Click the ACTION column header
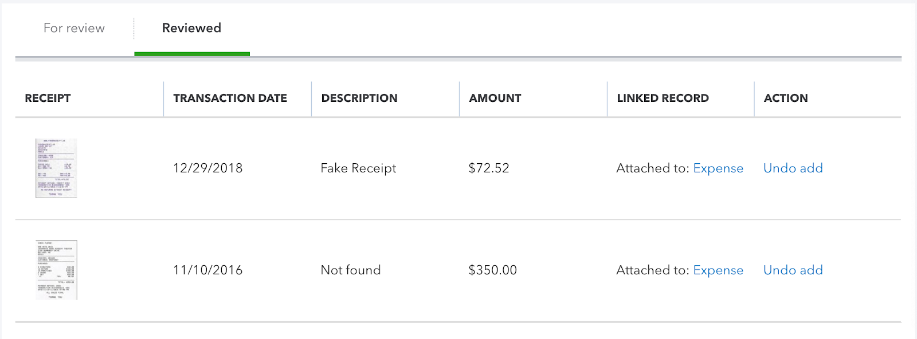Screen dimensions: 917x339 (786, 98)
